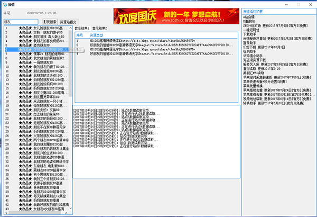The height and width of the screenshot is (217, 317).
Task: Select result row 2 with the magnet link
Action: 156,45
